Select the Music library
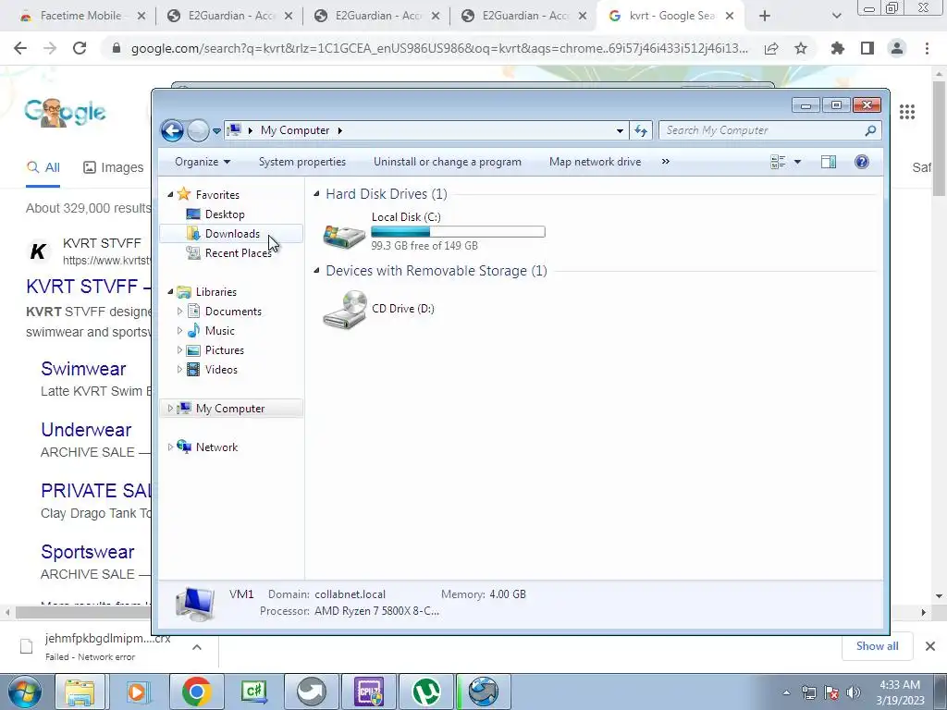947x710 pixels. click(219, 331)
